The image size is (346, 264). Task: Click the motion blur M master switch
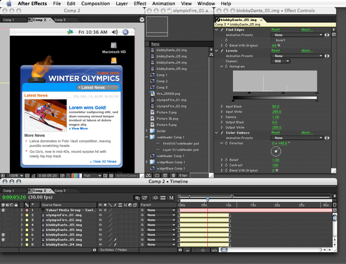click(171, 198)
